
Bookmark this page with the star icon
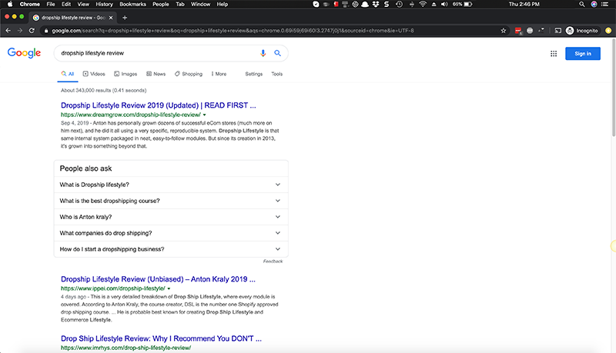(504, 31)
